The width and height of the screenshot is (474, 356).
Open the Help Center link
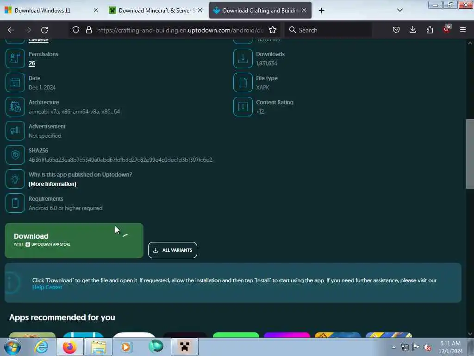tap(47, 287)
